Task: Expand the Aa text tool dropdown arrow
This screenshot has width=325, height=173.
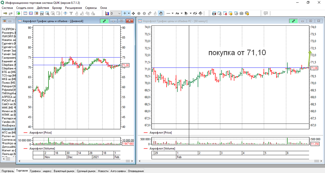Action: [181, 13]
